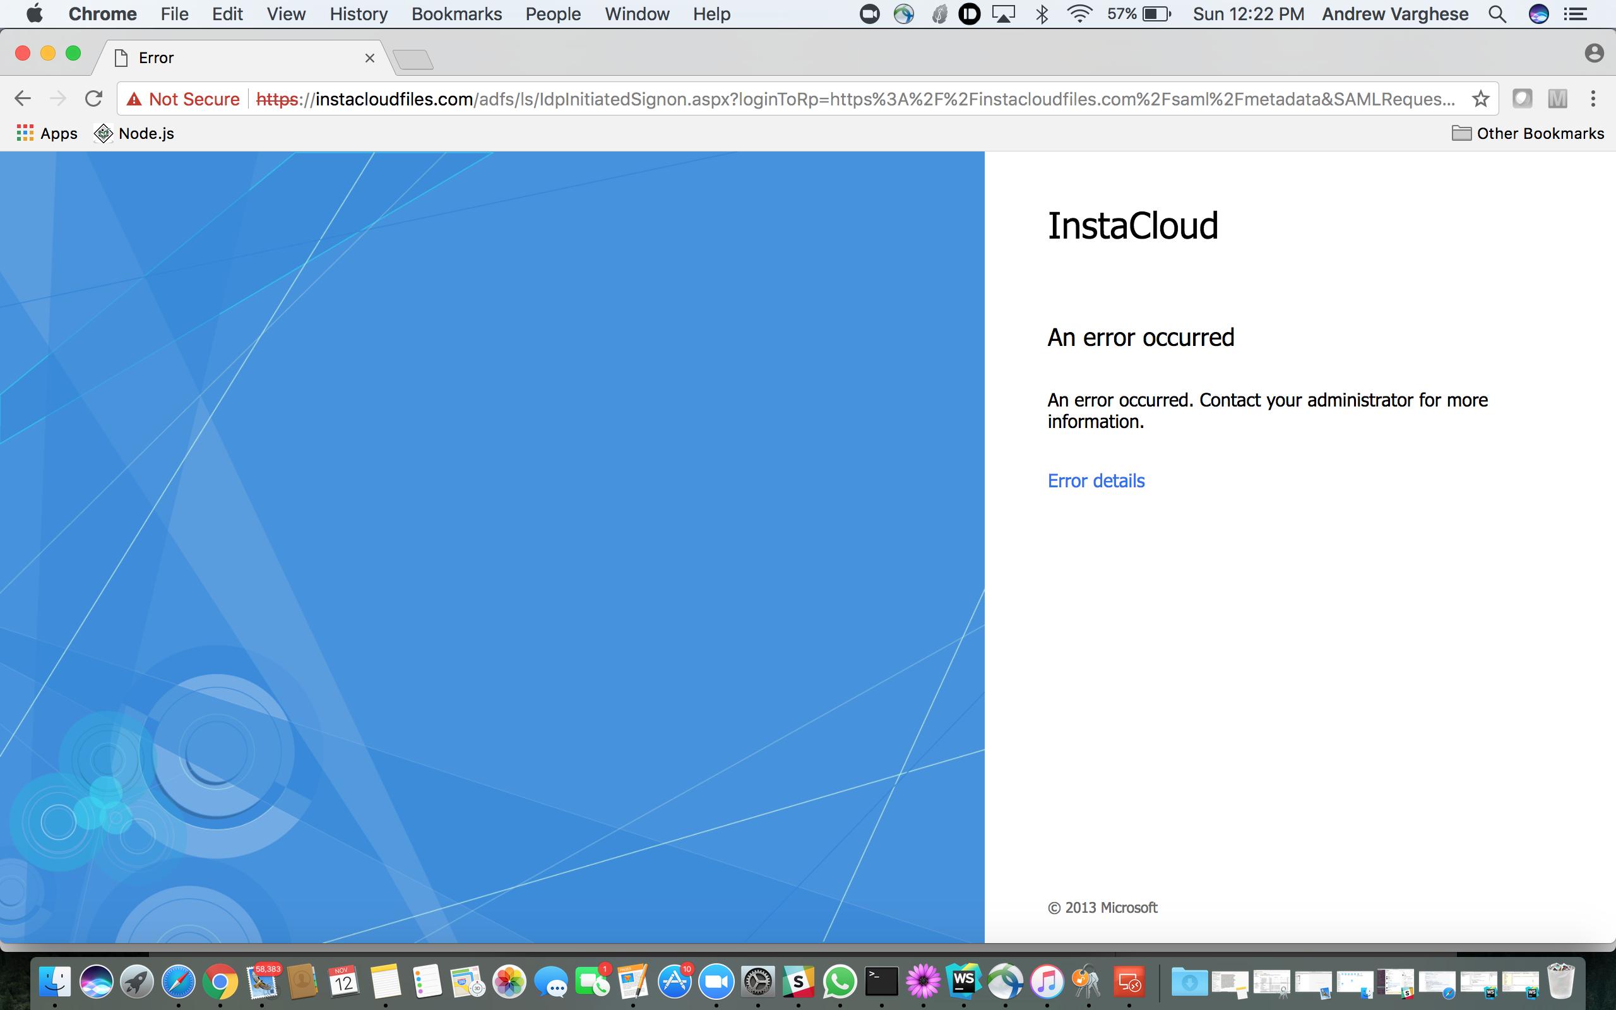
Task: Open the Node.js bookmark
Action: click(x=134, y=134)
